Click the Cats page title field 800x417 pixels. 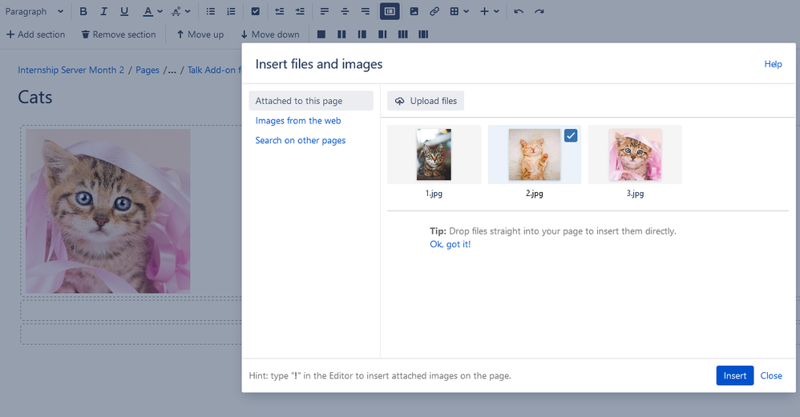(x=35, y=98)
